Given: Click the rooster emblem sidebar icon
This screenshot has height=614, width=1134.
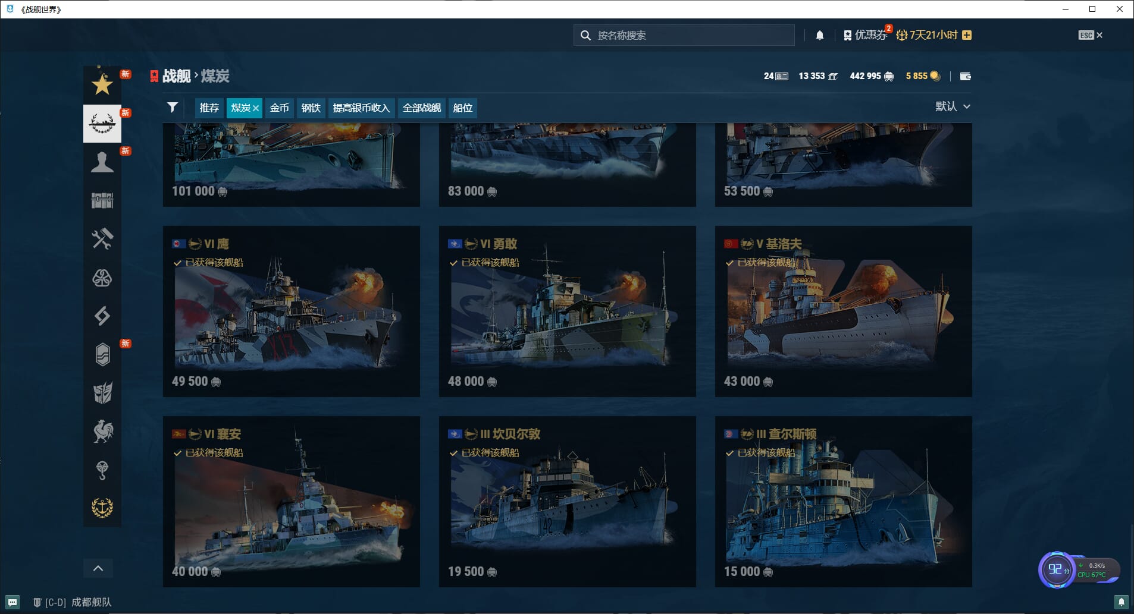Looking at the screenshot, I should (x=102, y=432).
